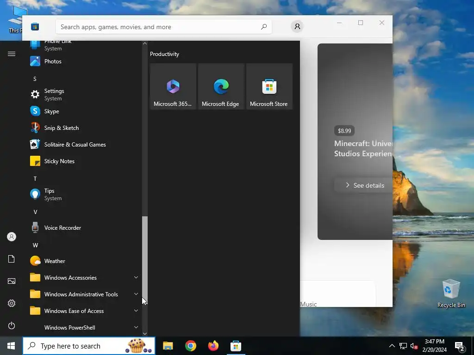474x355 pixels.
Task: Click the Microsoft Store home logo
Action: 35,26
